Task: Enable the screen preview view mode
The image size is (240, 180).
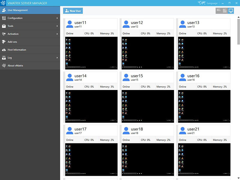Action: point(231,10)
